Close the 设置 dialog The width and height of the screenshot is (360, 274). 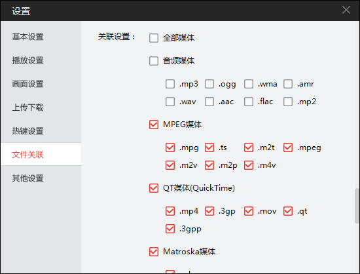pyautogui.click(x=346, y=10)
